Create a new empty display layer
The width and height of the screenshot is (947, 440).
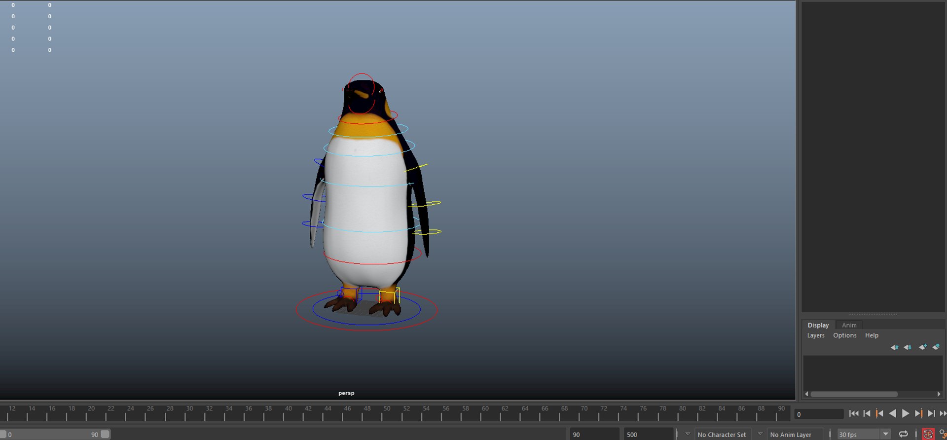(x=922, y=347)
